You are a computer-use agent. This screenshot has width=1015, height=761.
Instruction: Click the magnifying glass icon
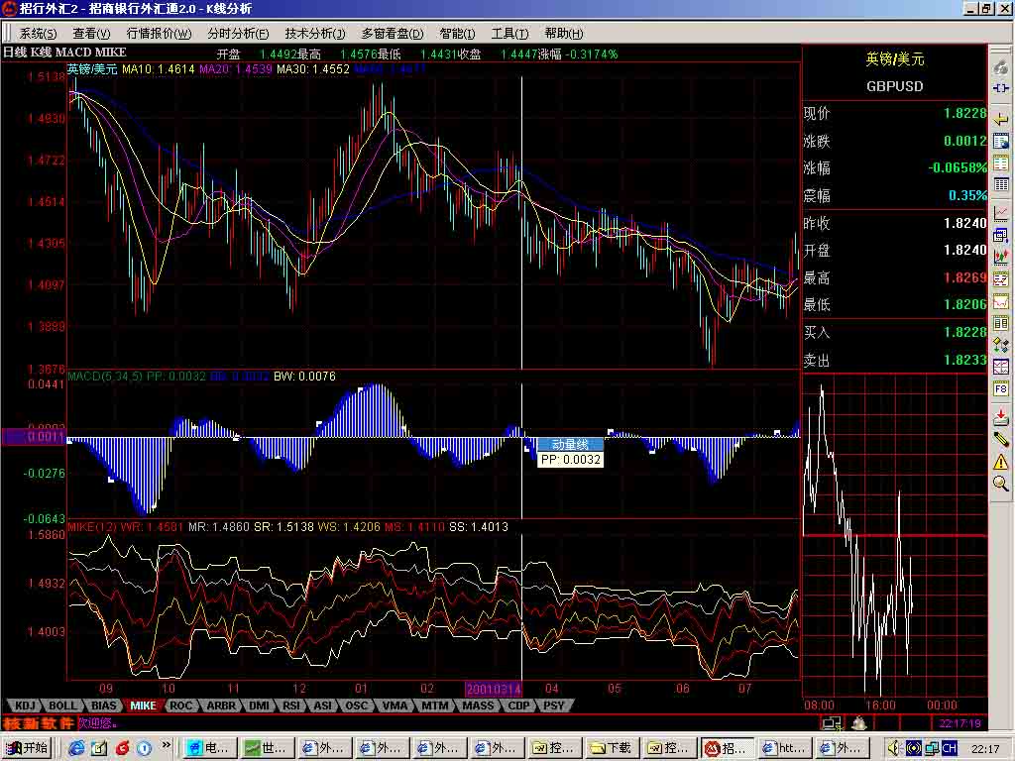(1001, 484)
